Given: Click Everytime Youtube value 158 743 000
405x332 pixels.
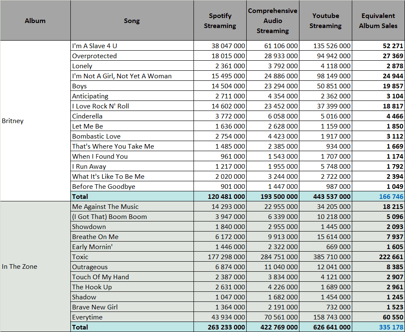Looking at the screenshot, I should [325, 317].
